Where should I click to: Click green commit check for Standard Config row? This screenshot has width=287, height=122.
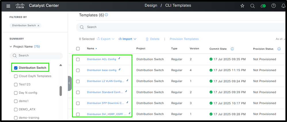(211, 92)
